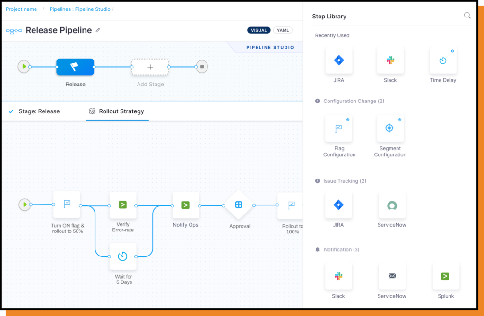Toggle completion check on Stage: Release
This screenshot has width=484, height=316.
(11, 111)
